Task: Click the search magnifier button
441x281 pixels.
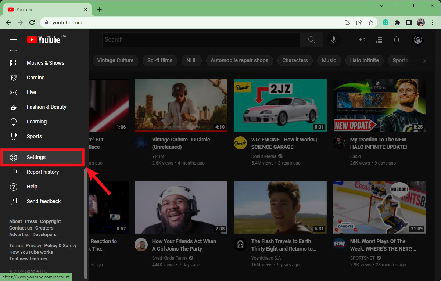Action: 311,40
